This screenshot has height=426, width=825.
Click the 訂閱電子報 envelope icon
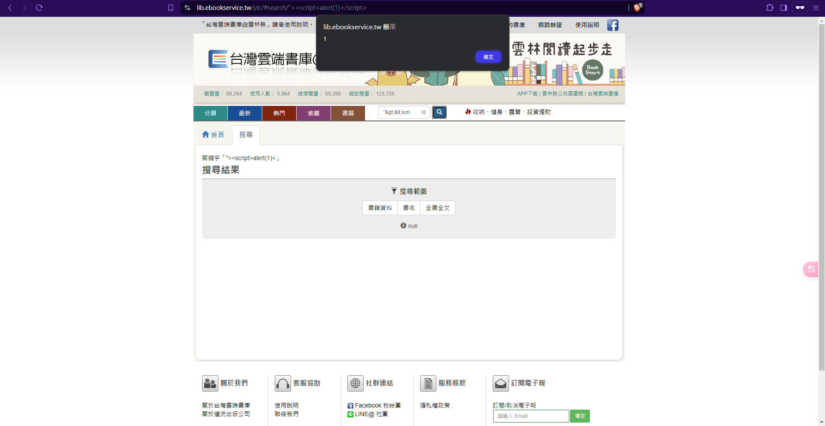tap(501, 383)
